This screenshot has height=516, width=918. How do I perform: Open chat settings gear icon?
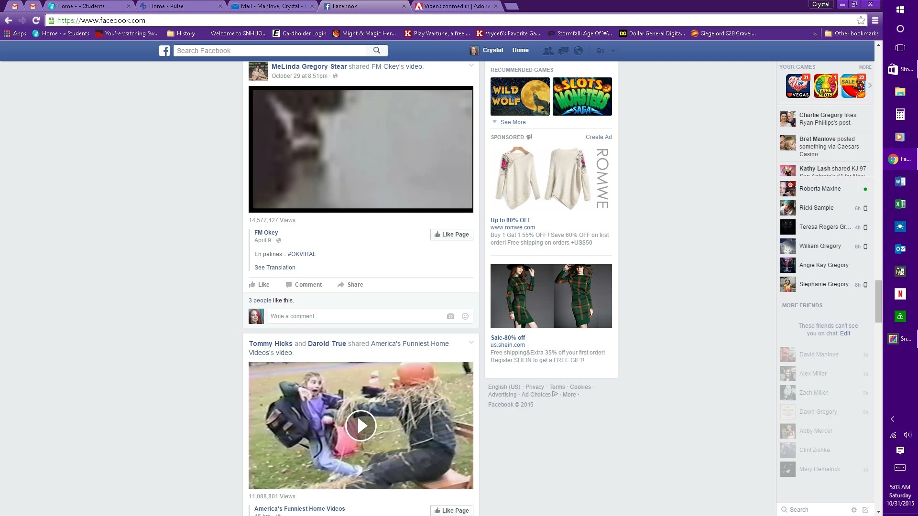pyautogui.click(x=853, y=510)
